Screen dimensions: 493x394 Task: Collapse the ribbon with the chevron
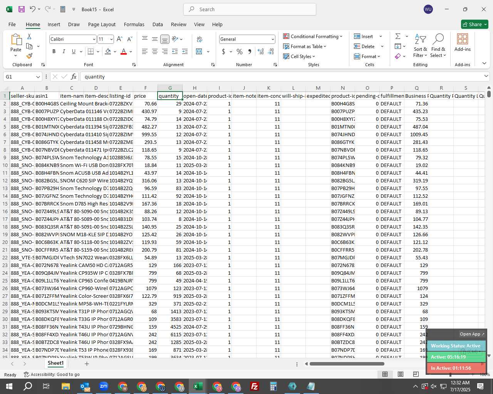[x=484, y=63]
